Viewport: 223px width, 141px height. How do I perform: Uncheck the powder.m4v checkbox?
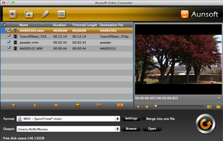click(x=9, y=42)
